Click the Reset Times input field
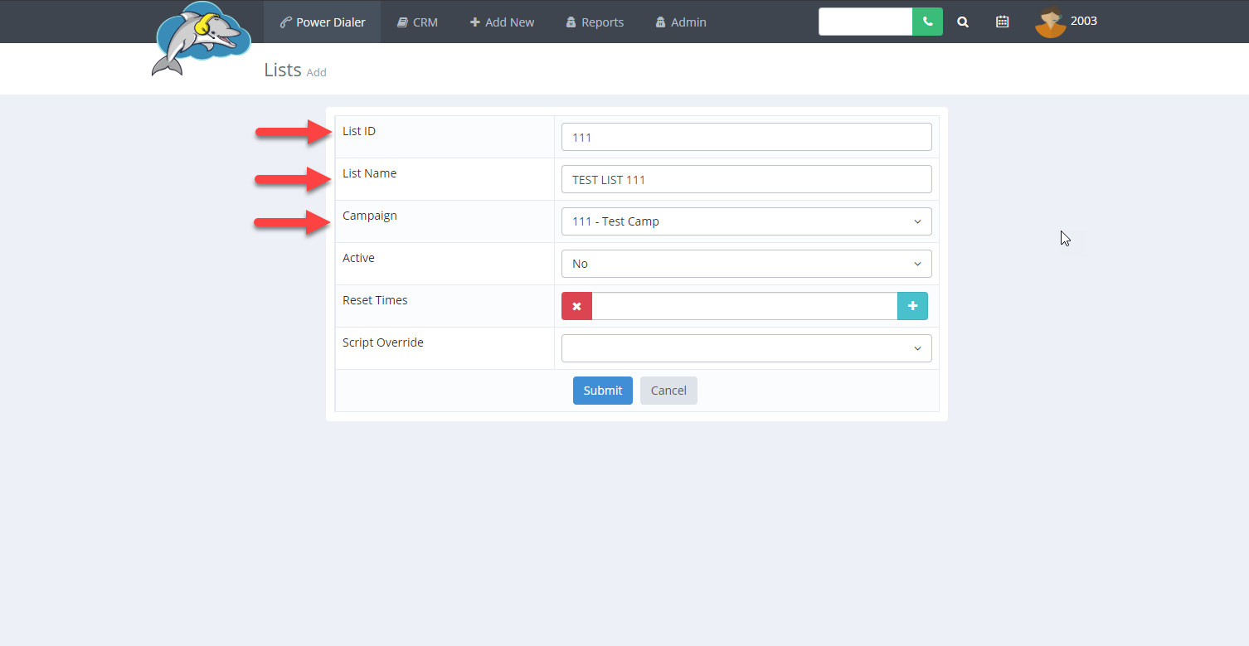Image resolution: width=1249 pixels, height=646 pixels. (x=745, y=306)
